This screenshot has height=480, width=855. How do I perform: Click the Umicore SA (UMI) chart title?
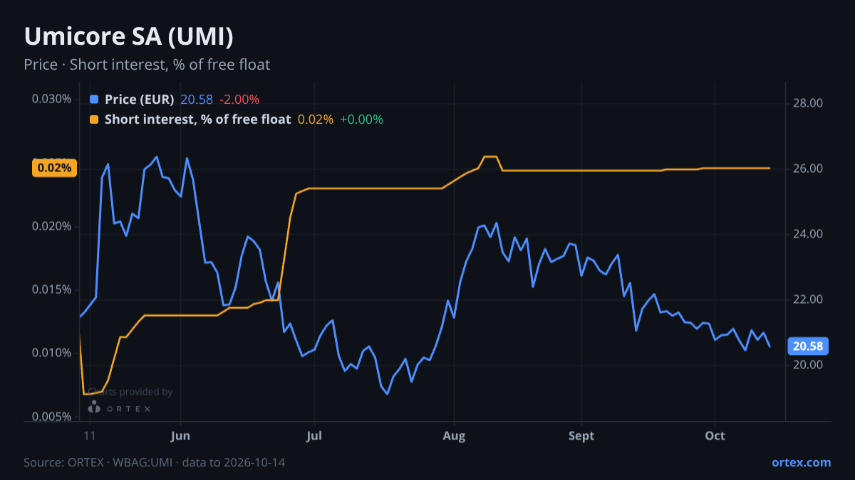click(x=129, y=36)
